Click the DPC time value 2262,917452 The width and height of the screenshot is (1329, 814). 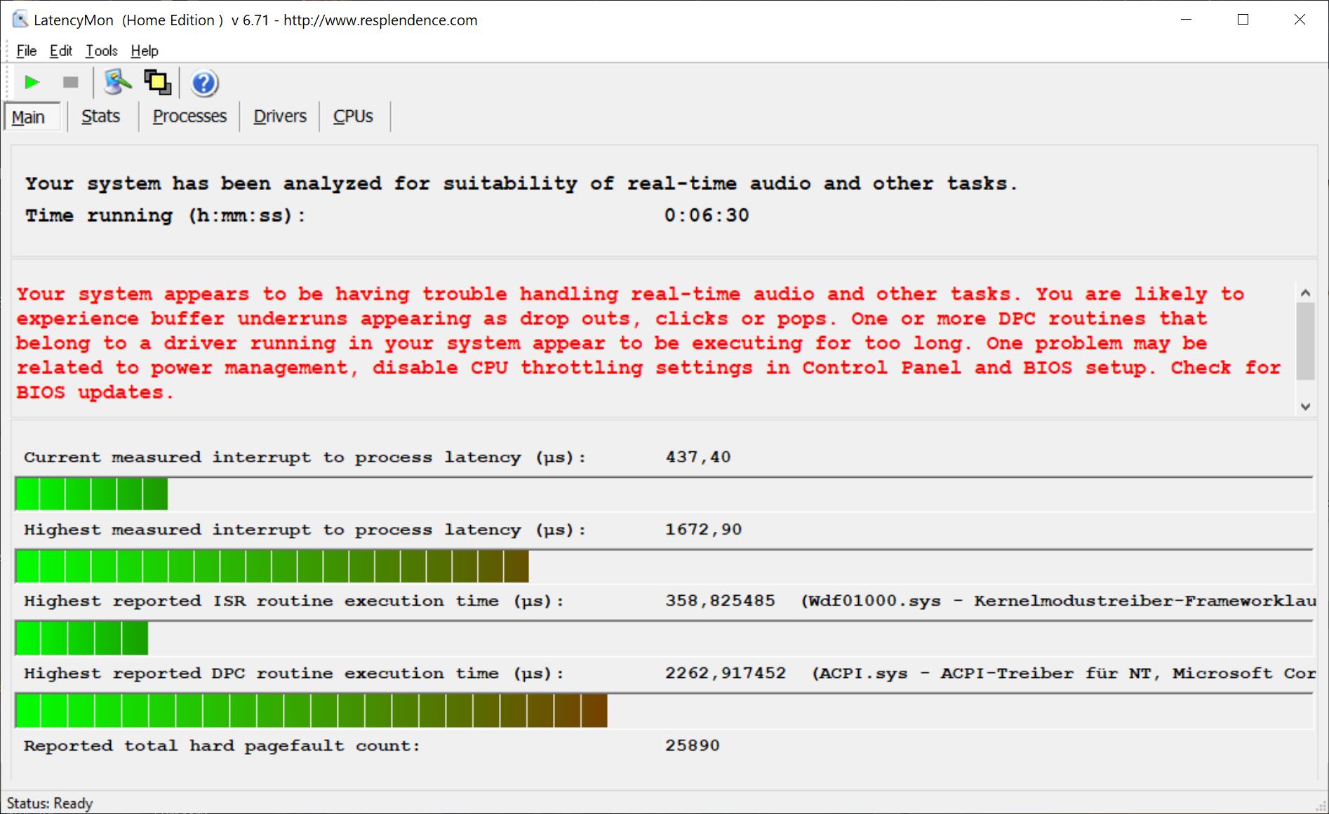(x=726, y=673)
